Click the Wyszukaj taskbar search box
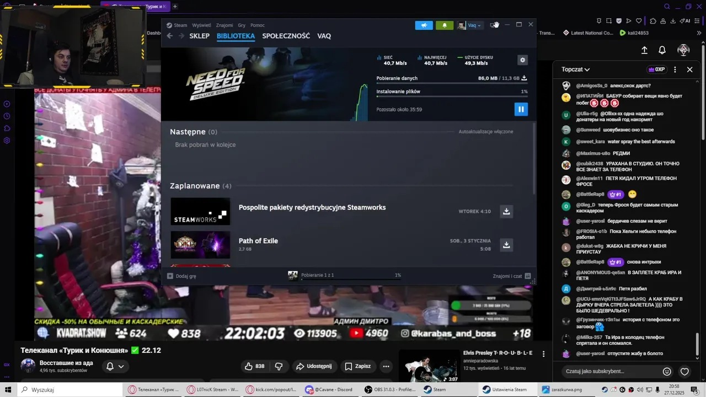 (69, 389)
